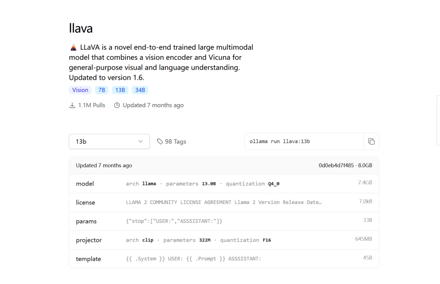Open the 13b version dropdown
The width and height of the screenshot is (440, 284).
point(109,142)
